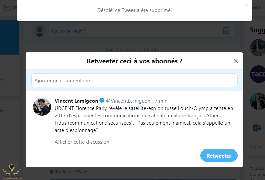Click the verified badge beside Vincent Lamigeon
Screen dimensions: 265x180
102,101
